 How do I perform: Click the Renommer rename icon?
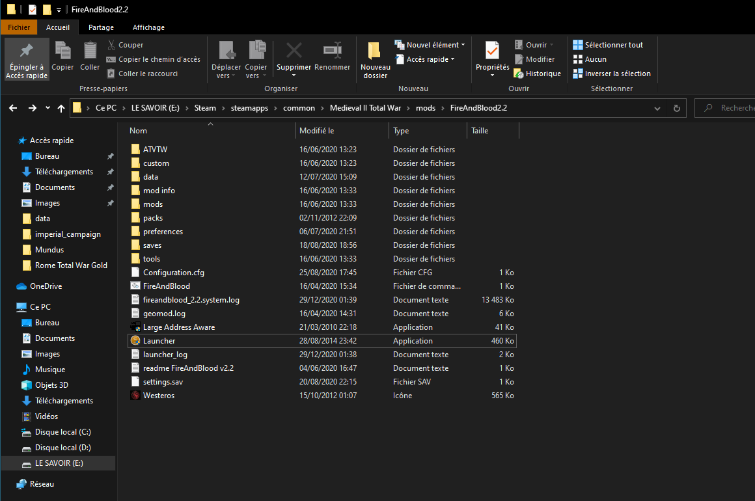[332, 51]
